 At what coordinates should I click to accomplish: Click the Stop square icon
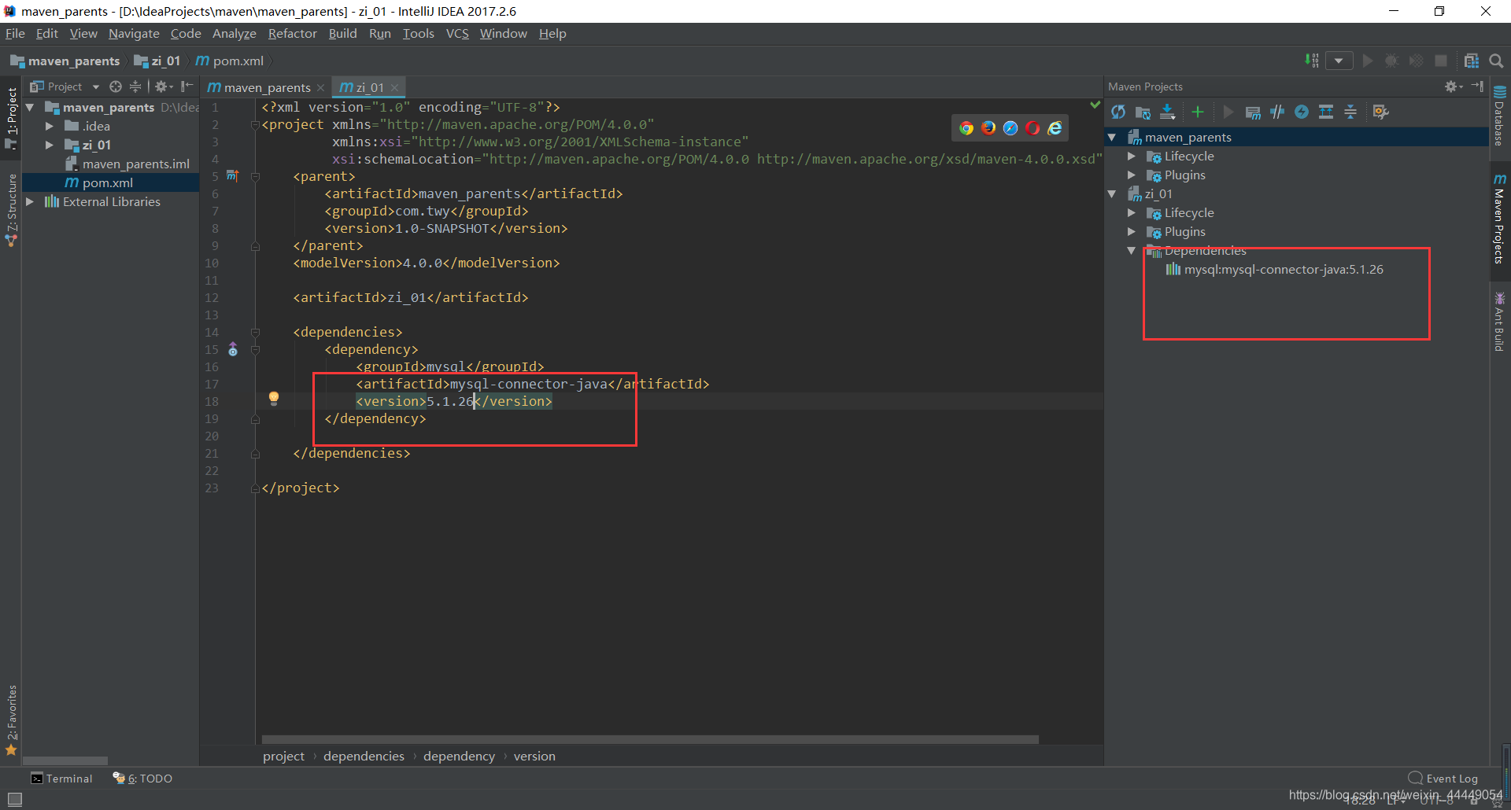tap(1441, 61)
